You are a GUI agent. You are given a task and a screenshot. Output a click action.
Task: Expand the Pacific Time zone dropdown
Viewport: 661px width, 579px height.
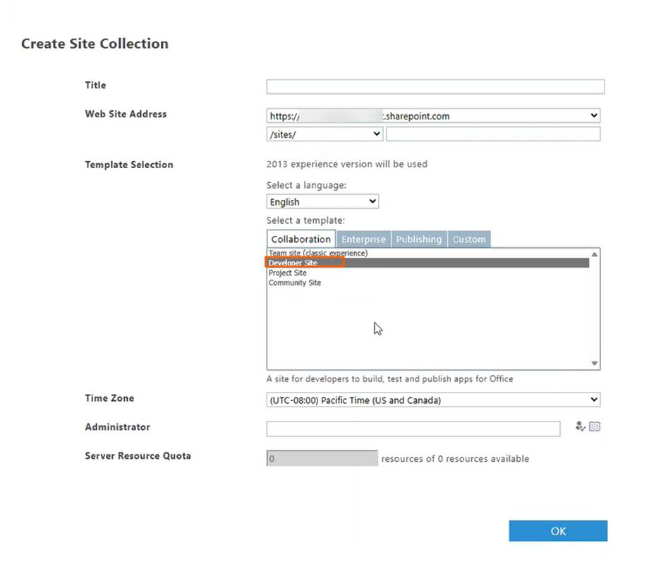[x=433, y=400]
